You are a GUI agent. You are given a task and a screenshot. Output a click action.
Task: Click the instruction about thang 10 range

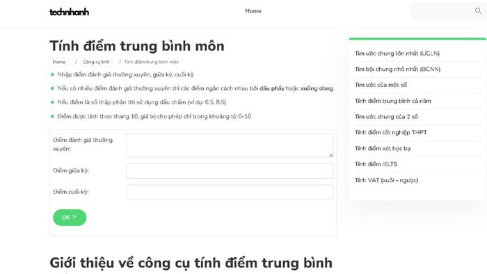154,116
